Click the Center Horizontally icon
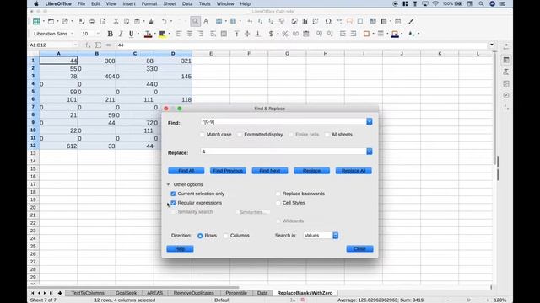Image resolution: width=540 pixels, height=303 pixels. click(x=189, y=34)
